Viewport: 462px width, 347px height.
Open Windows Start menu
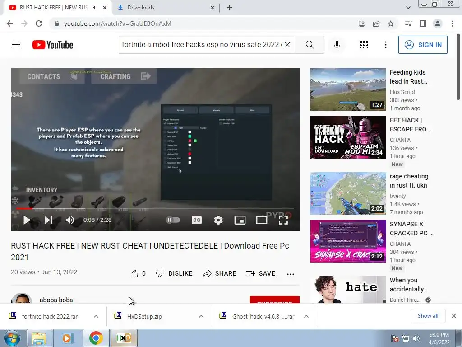12,338
